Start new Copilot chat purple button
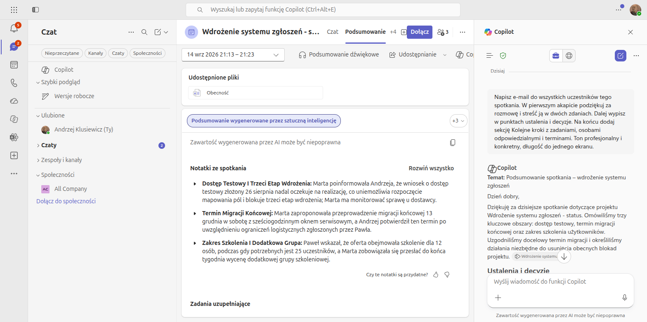The image size is (647, 322). 621,55
